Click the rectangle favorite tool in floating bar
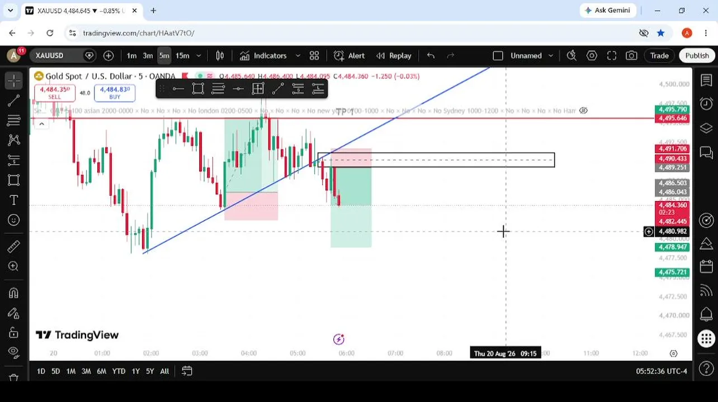 pos(198,89)
